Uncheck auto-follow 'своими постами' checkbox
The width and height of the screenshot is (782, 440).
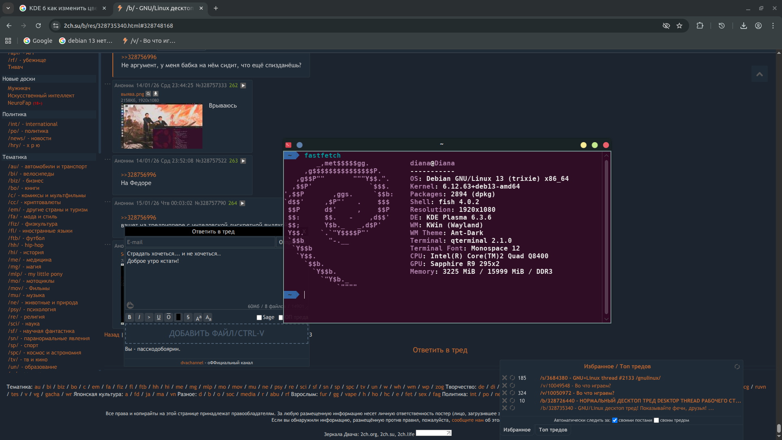[615, 420]
